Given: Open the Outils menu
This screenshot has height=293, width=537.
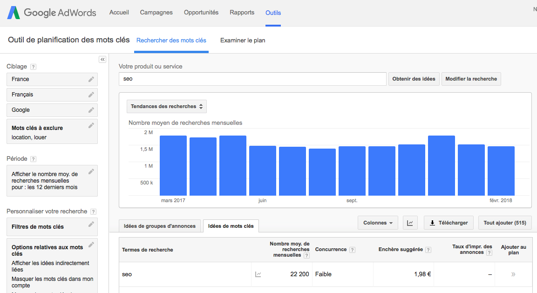Looking at the screenshot, I should tap(273, 13).
